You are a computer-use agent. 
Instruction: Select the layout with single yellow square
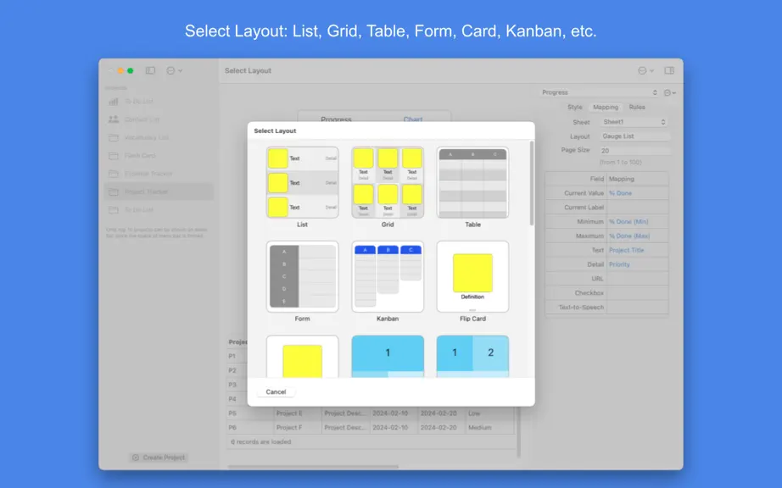(302, 356)
